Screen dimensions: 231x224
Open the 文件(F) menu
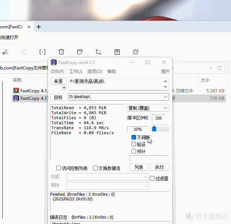click(57, 72)
